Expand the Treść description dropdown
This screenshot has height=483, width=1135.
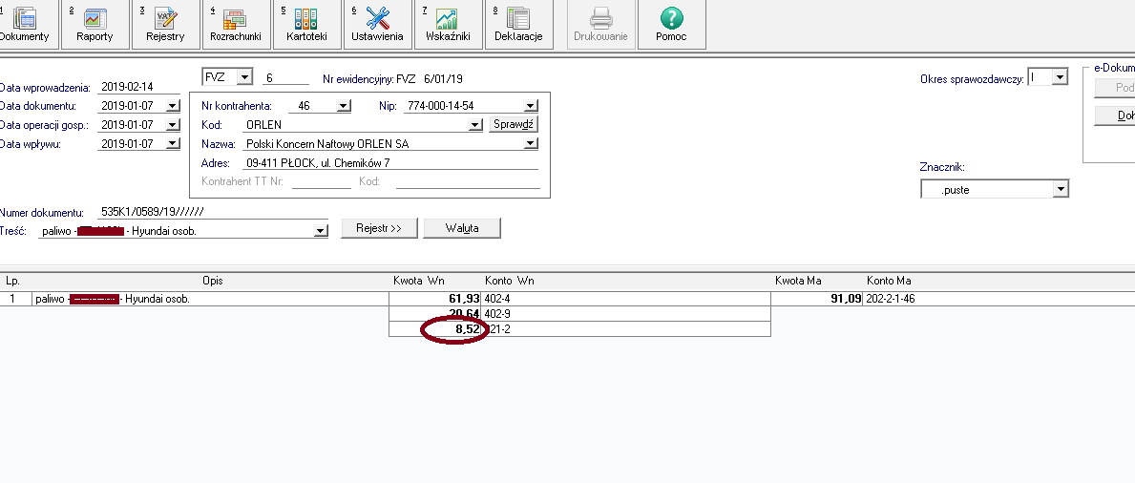320,231
